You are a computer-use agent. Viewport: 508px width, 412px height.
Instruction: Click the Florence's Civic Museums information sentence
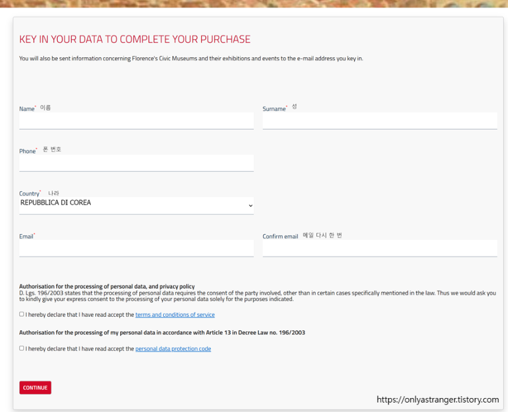pos(191,58)
